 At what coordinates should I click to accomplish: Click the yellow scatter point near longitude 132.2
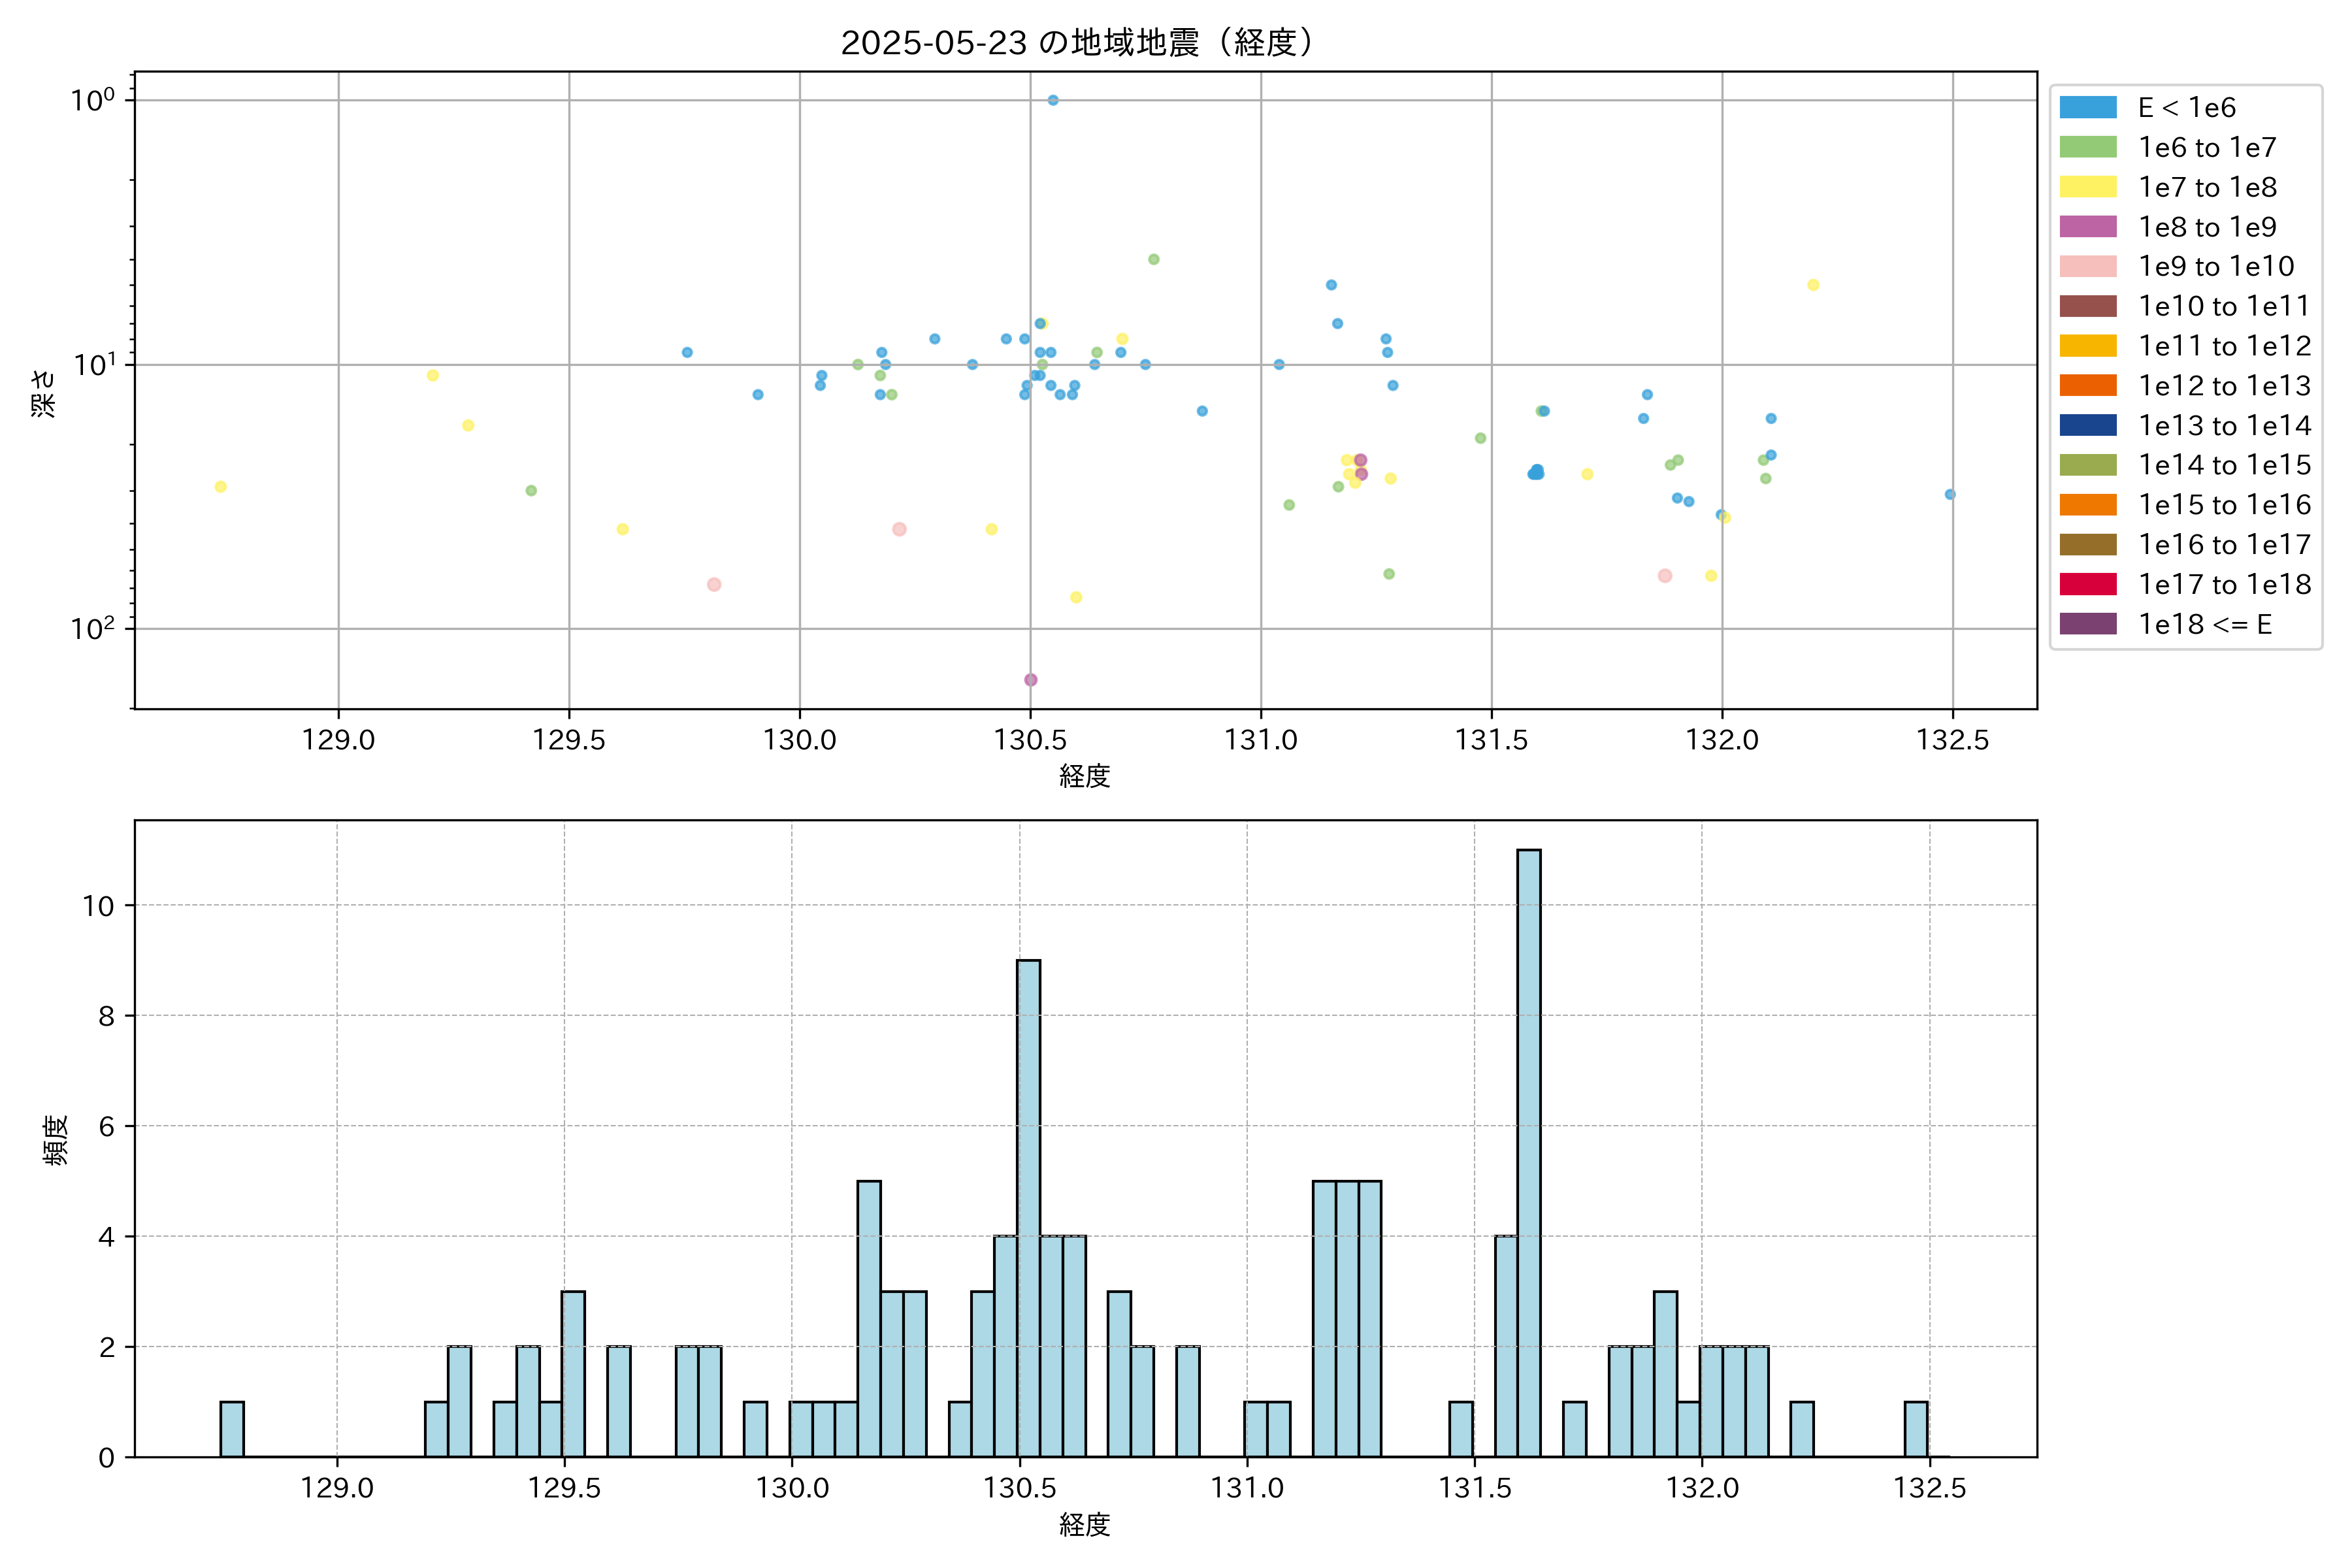pos(1813,285)
